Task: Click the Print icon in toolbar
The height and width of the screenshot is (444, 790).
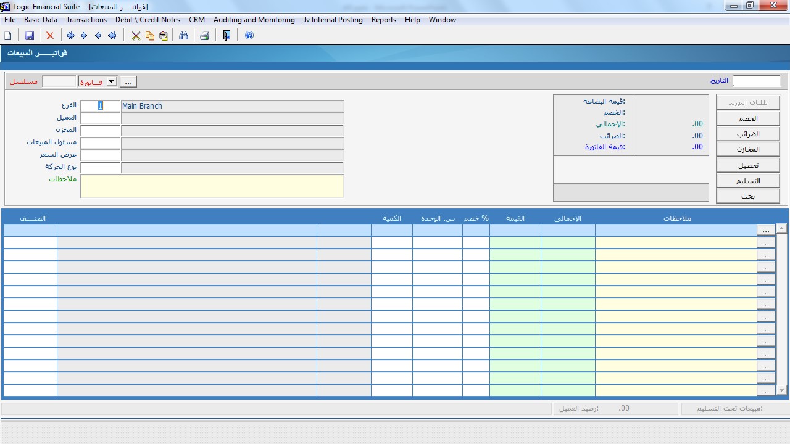Action: coord(205,36)
